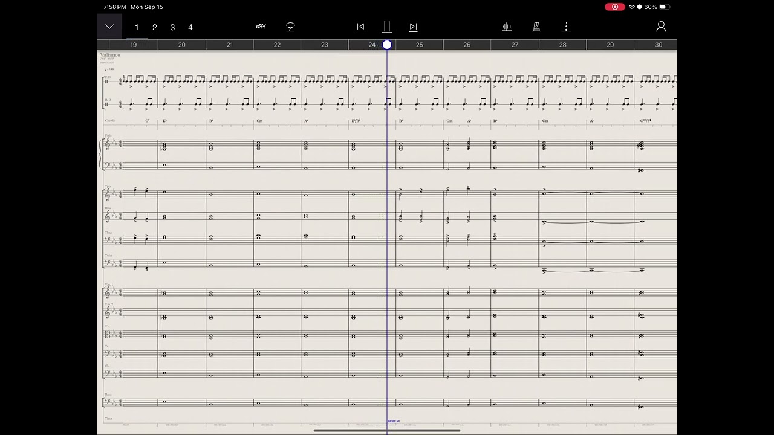Select the Vln. 2 staff label
The width and height of the screenshot is (774, 435).
pos(109,304)
